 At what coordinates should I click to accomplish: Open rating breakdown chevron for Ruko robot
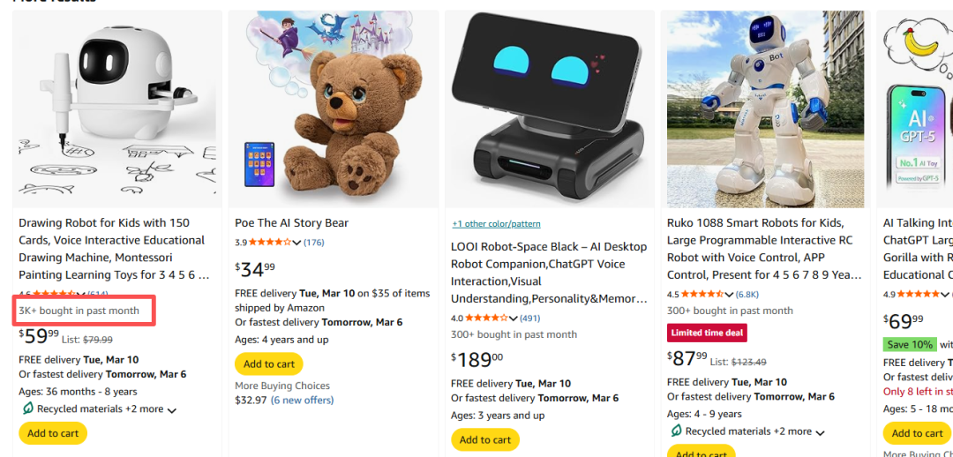coord(729,294)
